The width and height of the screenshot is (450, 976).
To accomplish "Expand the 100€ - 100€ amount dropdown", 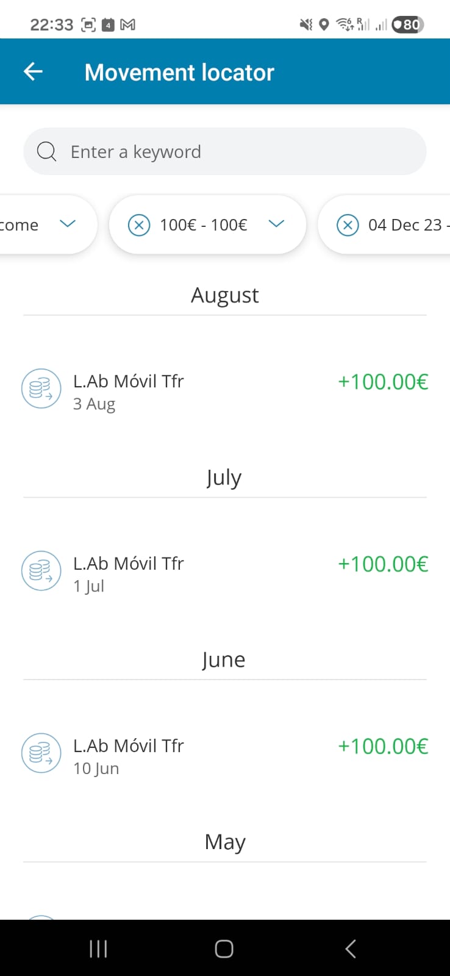I will coord(276,224).
